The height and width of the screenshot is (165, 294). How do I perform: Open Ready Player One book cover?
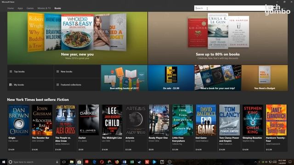(x=159, y=120)
